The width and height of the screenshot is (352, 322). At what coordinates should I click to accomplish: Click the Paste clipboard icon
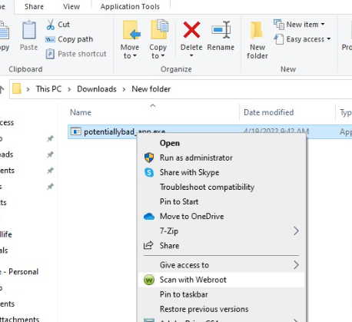tap(29, 30)
